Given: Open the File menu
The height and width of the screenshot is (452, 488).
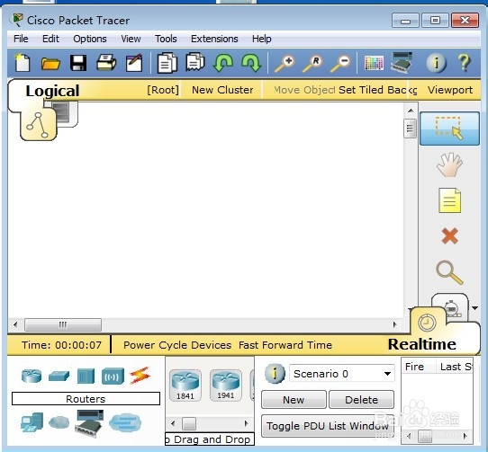Looking at the screenshot, I should point(21,39).
